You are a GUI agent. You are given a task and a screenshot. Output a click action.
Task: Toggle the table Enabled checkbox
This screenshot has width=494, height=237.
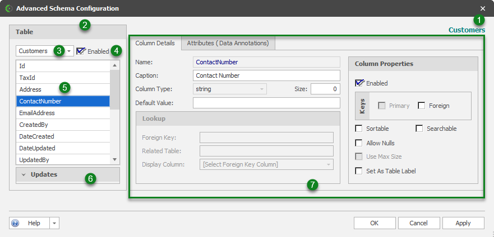pos(81,51)
